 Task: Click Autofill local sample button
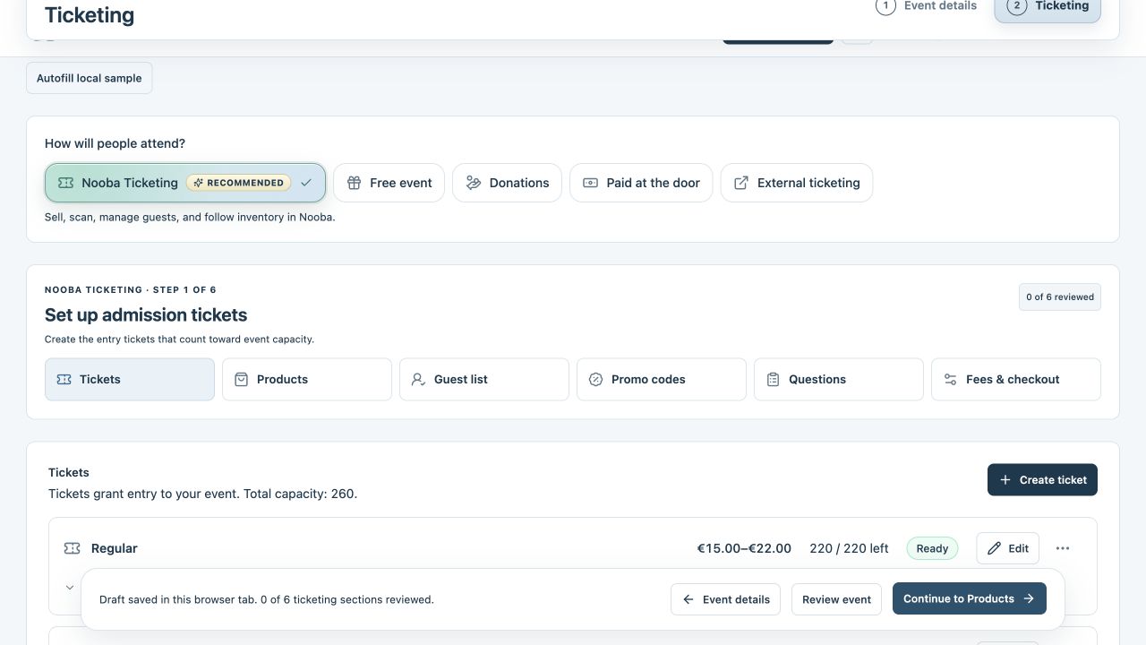click(90, 78)
